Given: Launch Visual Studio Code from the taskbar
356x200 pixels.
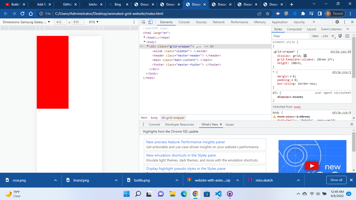Looking at the screenshot, I should pos(218,194).
